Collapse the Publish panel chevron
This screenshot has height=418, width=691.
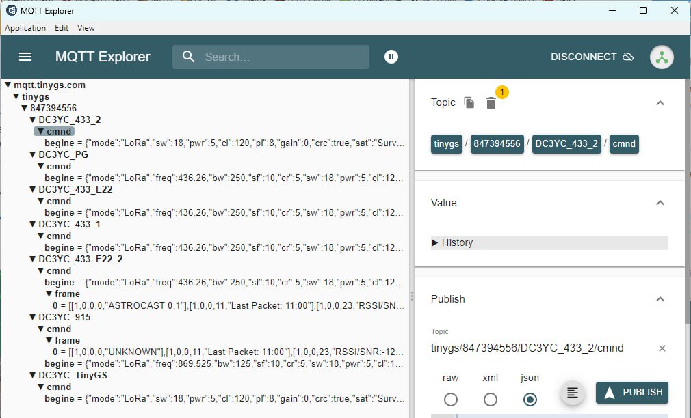point(660,299)
